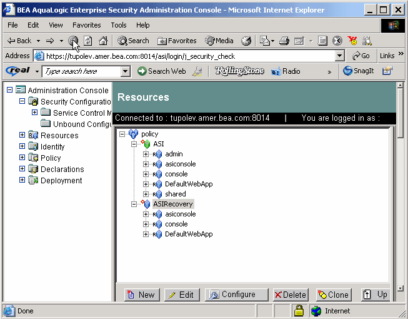The image size is (408, 319).
Task: Go to the Home page icon
Action: click(103, 41)
